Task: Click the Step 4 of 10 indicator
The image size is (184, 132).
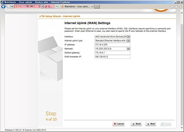Action: coord(51,116)
